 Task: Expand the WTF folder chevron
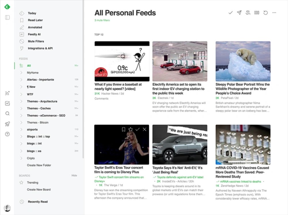click(21, 94)
